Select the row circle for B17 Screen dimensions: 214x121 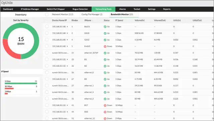(47, 105)
